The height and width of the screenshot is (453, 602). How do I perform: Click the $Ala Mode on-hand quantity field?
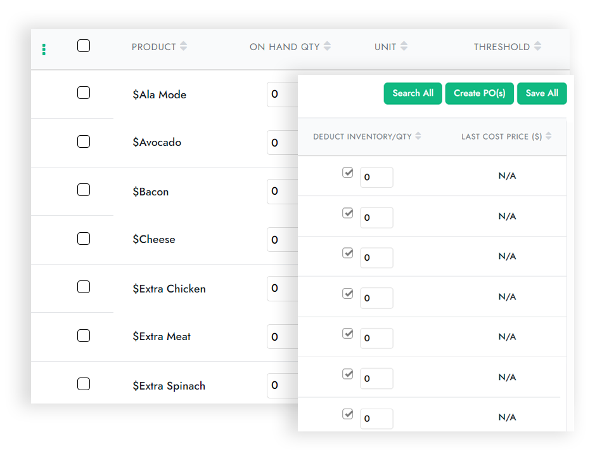click(279, 94)
